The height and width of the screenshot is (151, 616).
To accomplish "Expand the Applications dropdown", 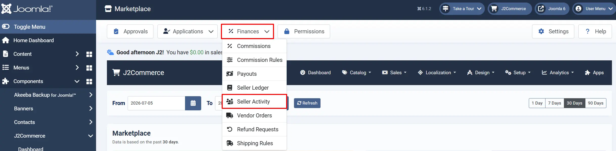I will [187, 31].
